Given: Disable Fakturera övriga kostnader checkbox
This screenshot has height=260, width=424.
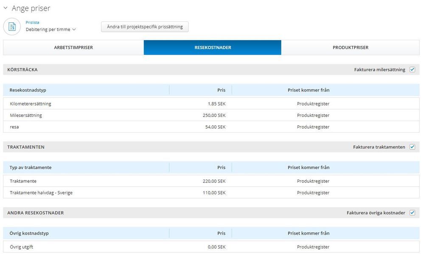Looking at the screenshot, I should pos(412,213).
